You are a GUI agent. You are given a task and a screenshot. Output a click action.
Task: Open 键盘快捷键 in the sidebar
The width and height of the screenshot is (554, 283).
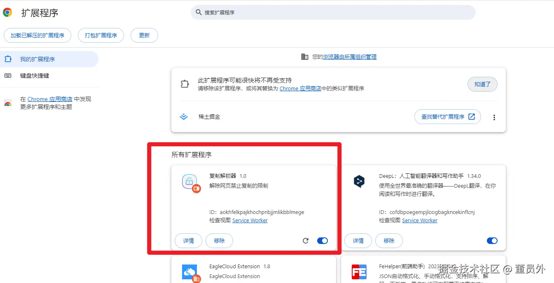49,76
